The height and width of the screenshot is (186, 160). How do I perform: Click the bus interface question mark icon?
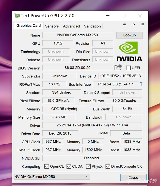(x=141, y=84)
